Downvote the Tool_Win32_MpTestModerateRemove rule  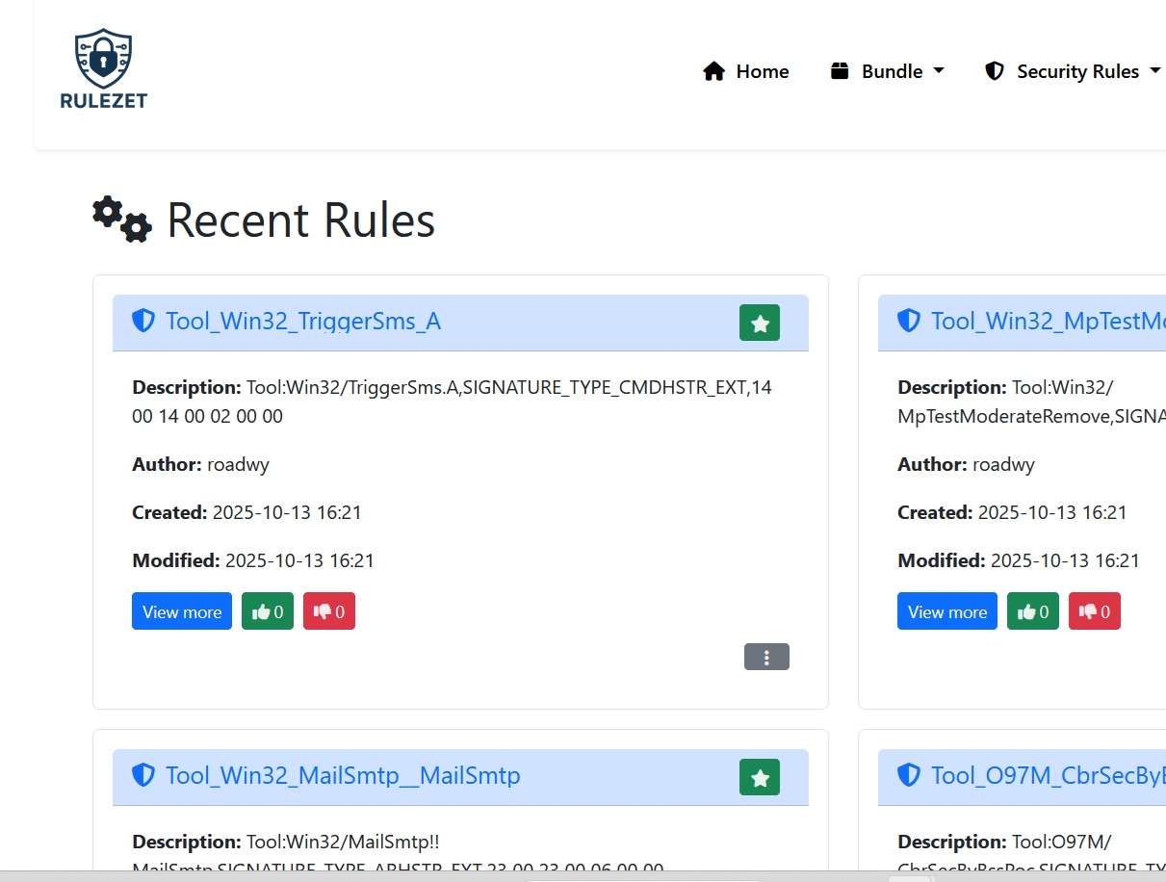(1095, 611)
